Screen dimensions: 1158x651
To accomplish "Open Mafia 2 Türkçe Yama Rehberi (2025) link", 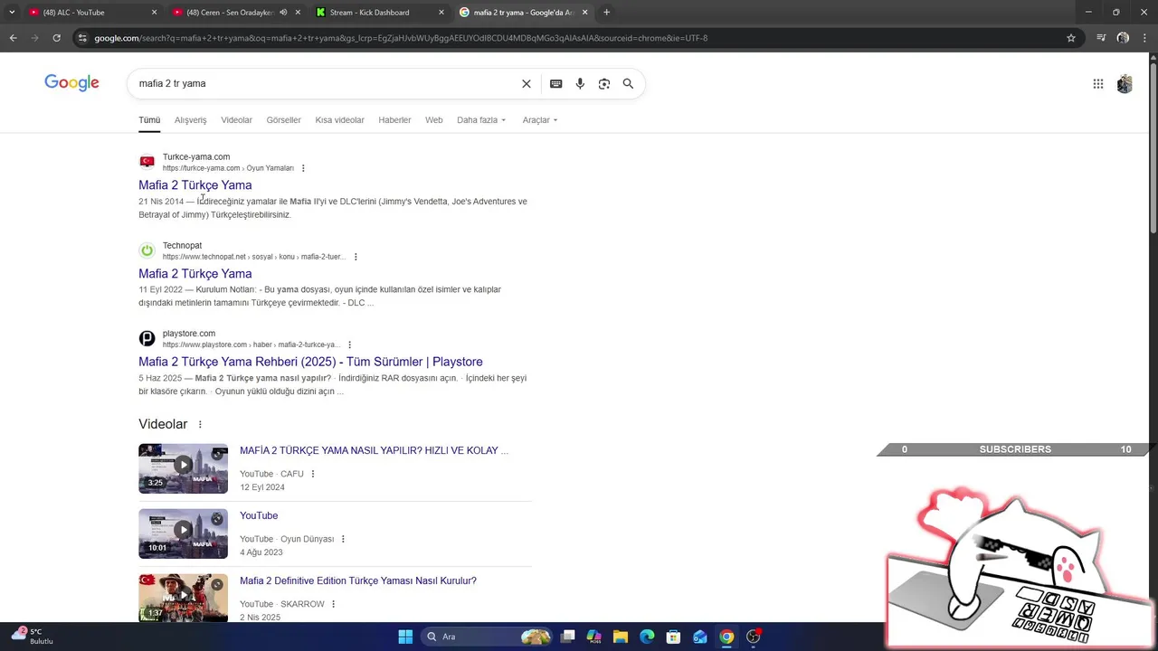I will 310,362.
